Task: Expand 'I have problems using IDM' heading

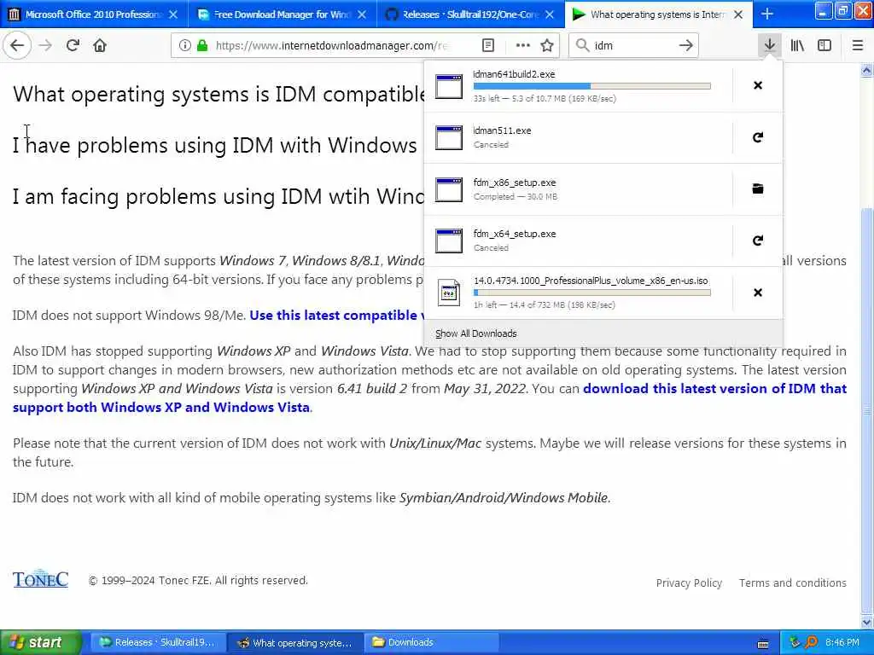Action: click(214, 145)
